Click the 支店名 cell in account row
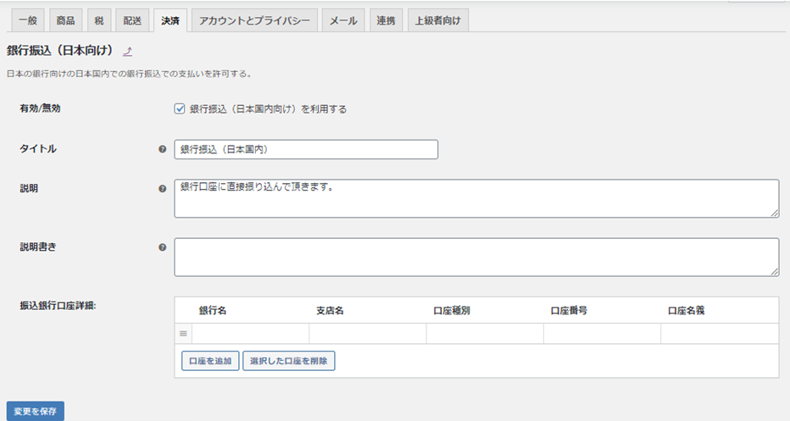The image size is (790, 421). click(x=368, y=334)
